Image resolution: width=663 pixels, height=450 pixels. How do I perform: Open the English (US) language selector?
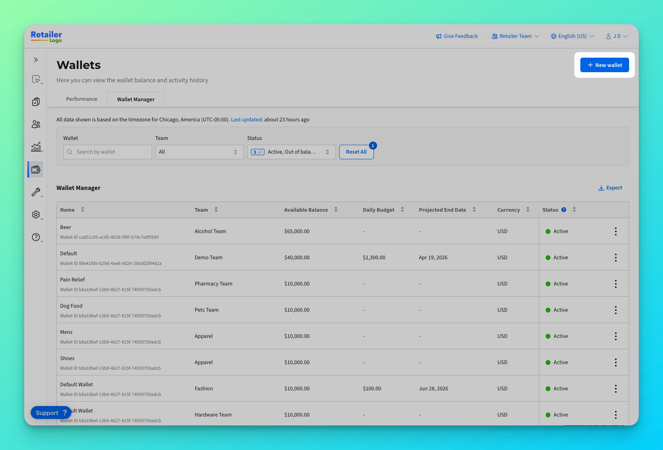pos(572,36)
